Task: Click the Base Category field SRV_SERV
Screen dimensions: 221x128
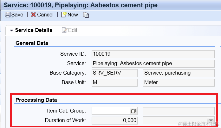Action: coord(114,73)
